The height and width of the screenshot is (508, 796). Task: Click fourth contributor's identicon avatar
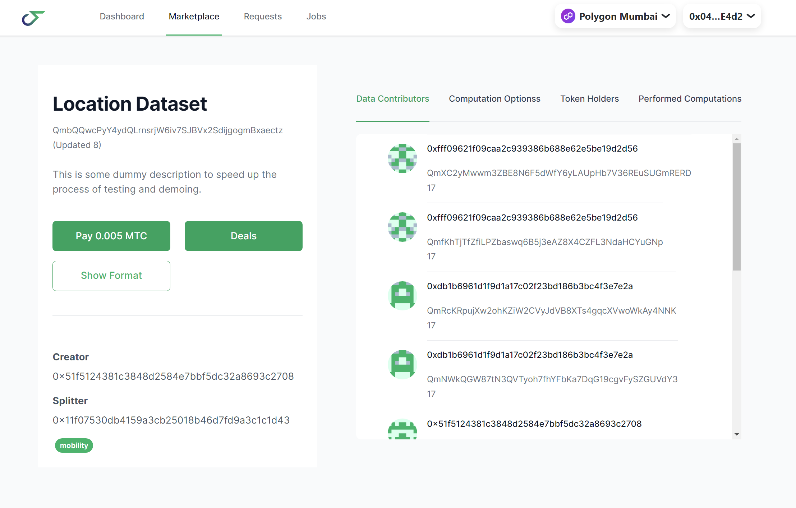(402, 364)
